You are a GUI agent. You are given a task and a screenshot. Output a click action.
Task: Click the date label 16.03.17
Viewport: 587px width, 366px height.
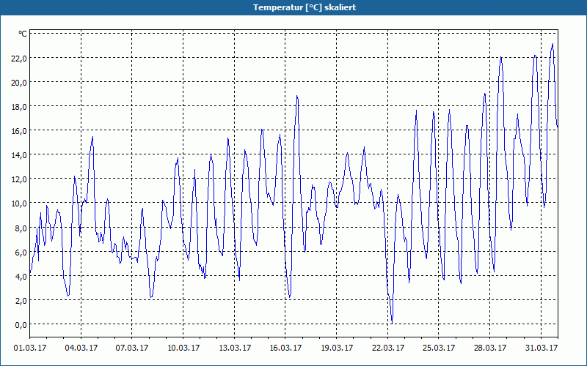click(285, 348)
